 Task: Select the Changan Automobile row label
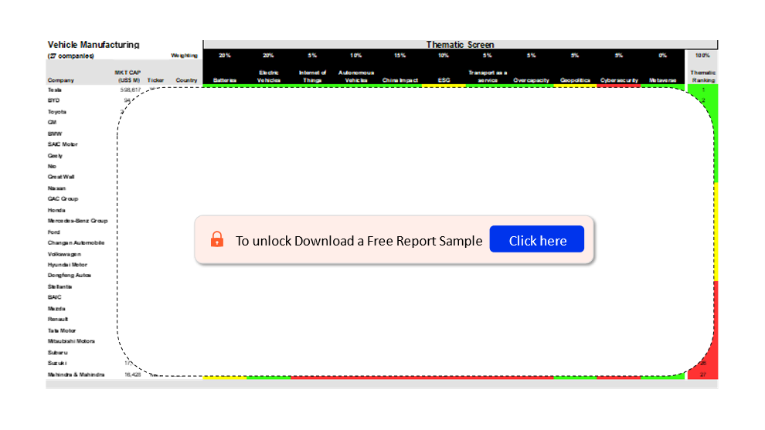point(76,242)
